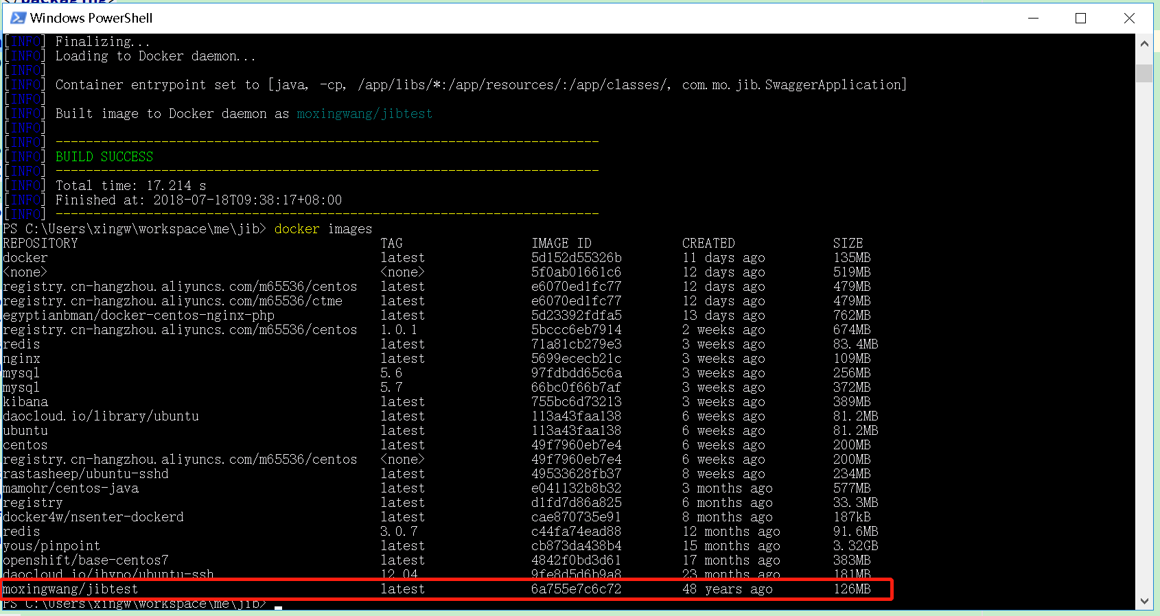Click tag '3.0.7' of redis
The height and width of the screenshot is (616, 1160).
point(399,532)
